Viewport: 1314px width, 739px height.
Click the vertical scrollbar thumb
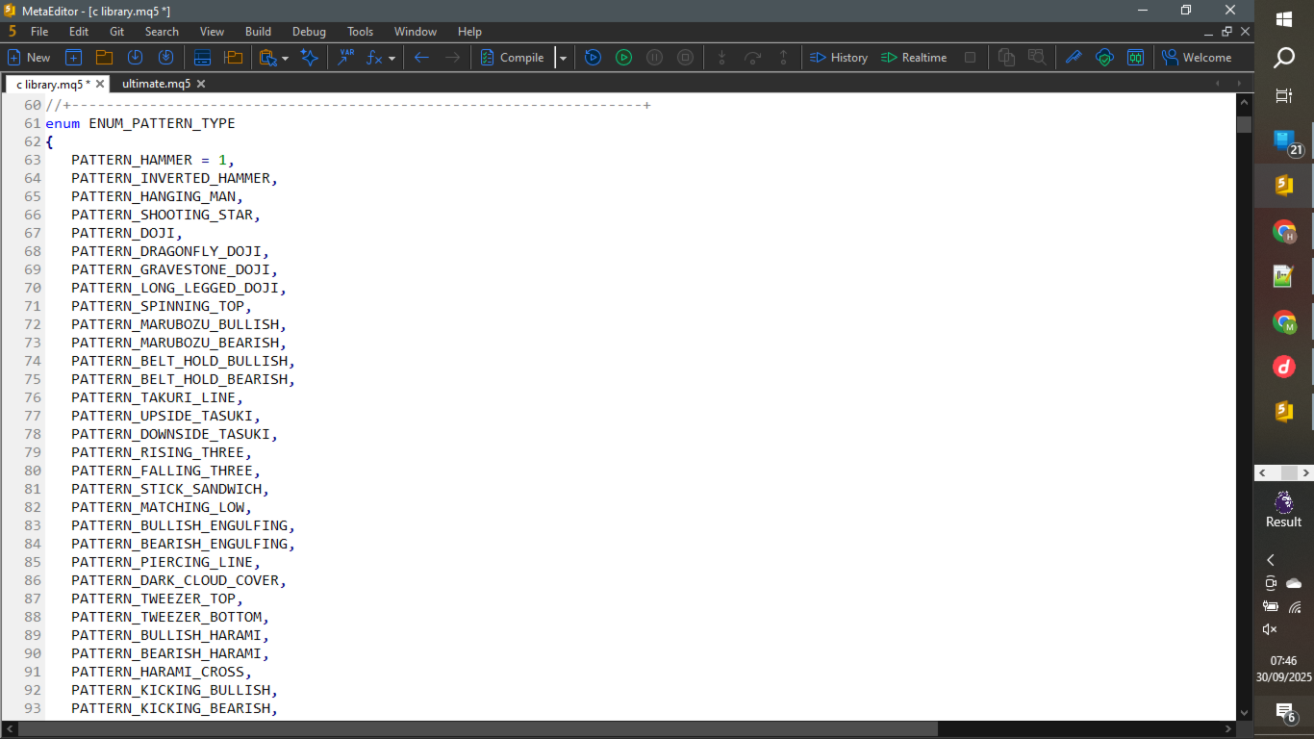point(1245,124)
